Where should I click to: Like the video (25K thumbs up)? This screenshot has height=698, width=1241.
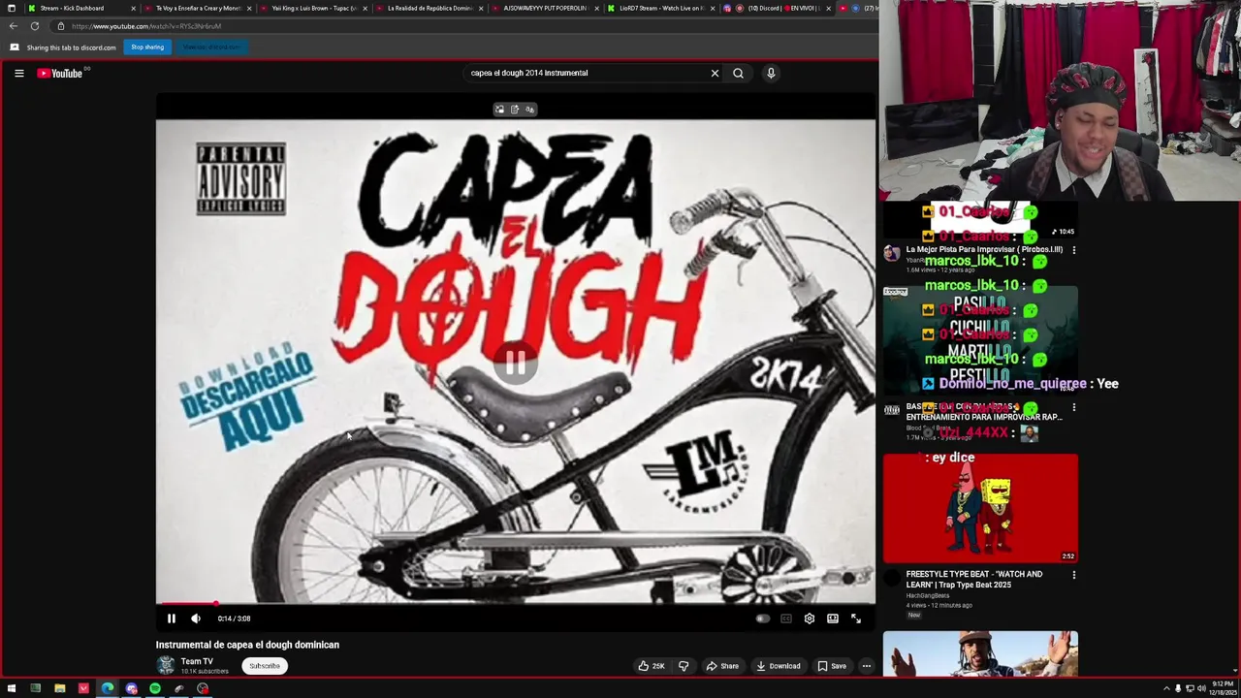pos(651,666)
